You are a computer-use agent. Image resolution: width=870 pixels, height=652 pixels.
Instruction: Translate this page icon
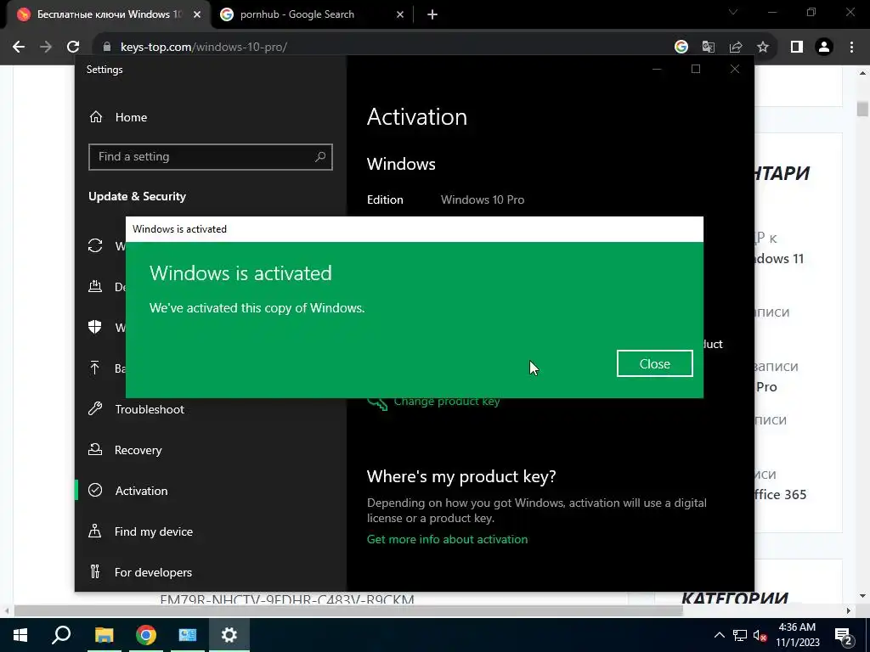click(x=708, y=48)
